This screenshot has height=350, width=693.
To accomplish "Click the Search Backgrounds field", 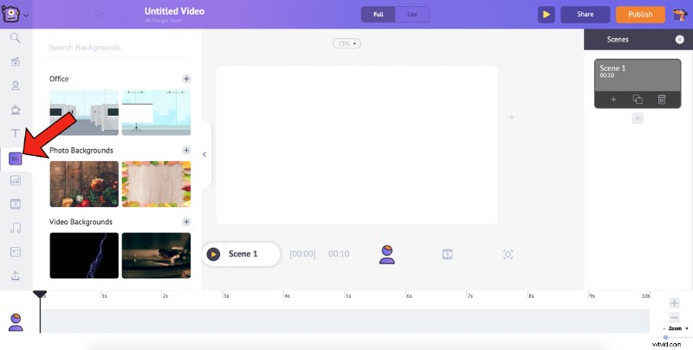I will [117, 48].
